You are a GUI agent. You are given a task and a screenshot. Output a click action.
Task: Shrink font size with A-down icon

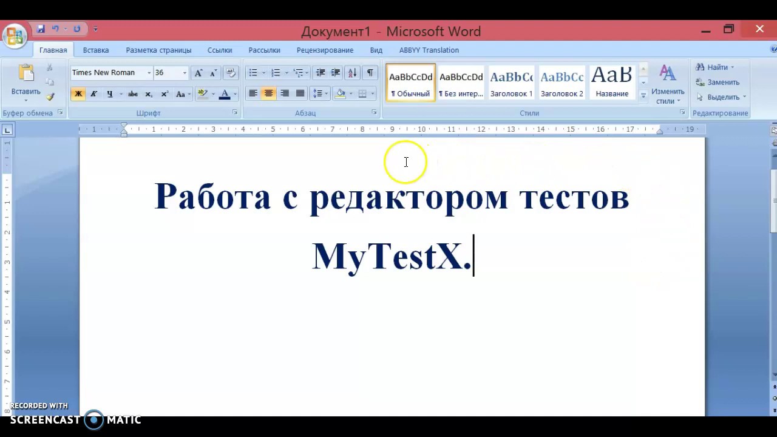pos(213,73)
